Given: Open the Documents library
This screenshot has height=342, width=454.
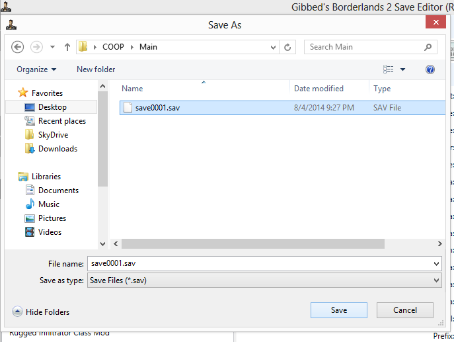Looking at the screenshot, I should pos(59,191).
